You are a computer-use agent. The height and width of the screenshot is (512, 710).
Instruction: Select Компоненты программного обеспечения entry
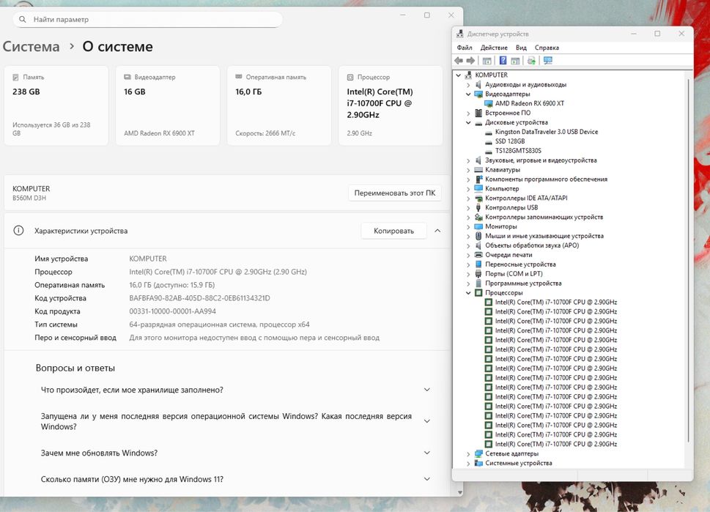[546, 179]
